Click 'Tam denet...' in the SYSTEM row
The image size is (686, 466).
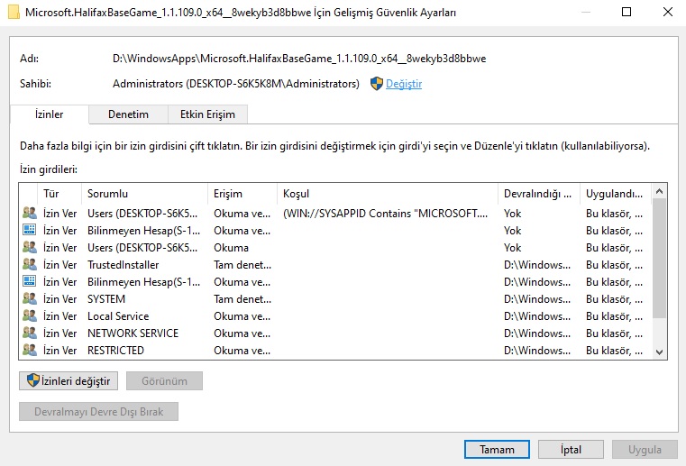click(242, 298)
